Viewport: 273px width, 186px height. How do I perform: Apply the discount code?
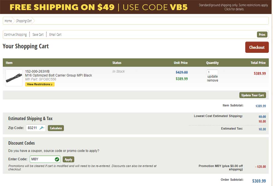tap(69, 159)
